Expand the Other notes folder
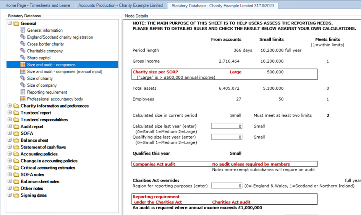The width and height of the screenshot is (361, 215). pyautogui.click(x=10, y=188)
